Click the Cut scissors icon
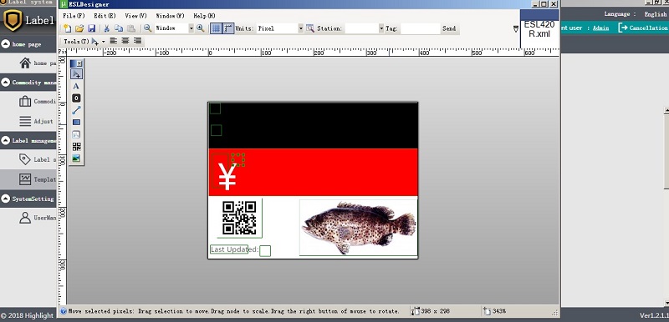The image size is (669, 322). (107, 28)
